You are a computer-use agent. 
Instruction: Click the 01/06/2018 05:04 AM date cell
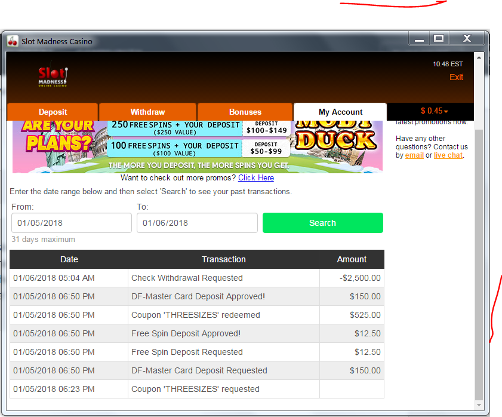(x=69, y=278)
